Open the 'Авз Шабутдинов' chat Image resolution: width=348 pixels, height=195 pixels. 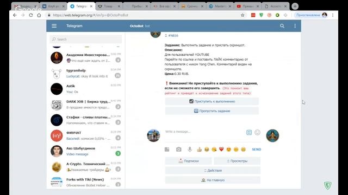click(x=86, y=151)
